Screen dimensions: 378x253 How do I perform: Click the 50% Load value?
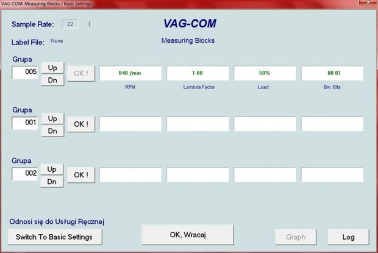[265, 73]
